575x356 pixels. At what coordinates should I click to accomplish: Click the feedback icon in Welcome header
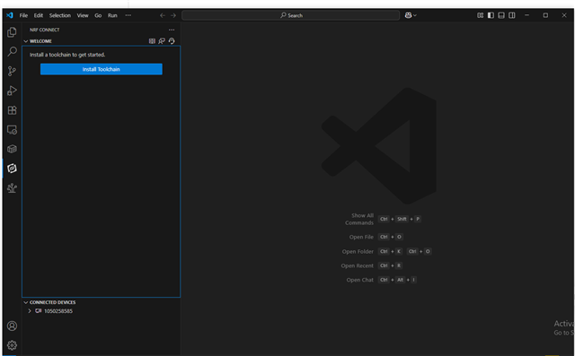click(x=162, y=41)
